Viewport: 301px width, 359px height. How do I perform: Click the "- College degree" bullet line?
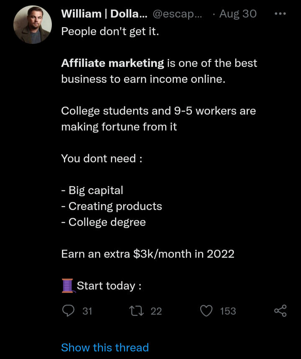click(x=104, y=222)
